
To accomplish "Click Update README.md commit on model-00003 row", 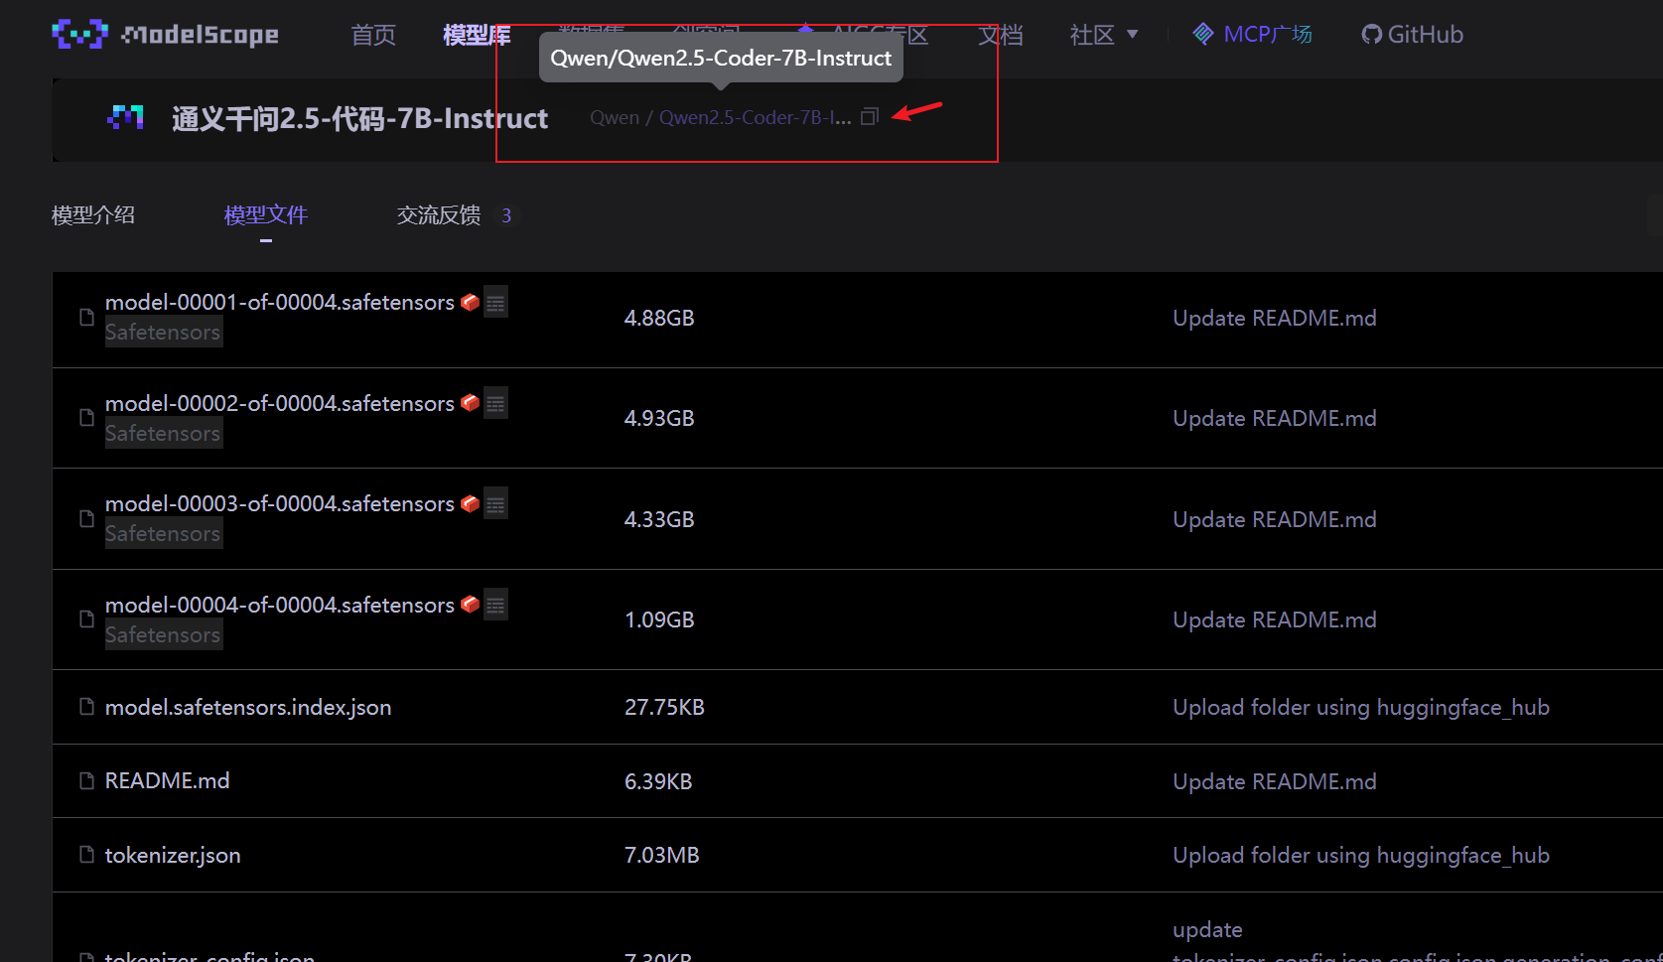I will pos(1275,519).
